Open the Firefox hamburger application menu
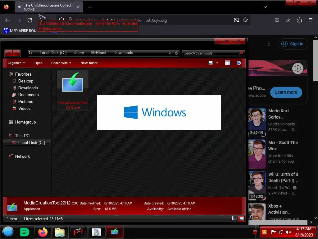This screenshot has height=239, width=318. pyautogui.click(x=311, y=20)
